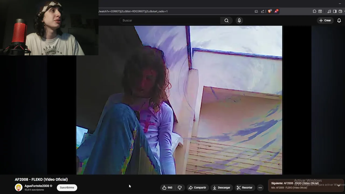Click the Compartir share button
Viewport: 345px width, 194px height.
[197, 188]
